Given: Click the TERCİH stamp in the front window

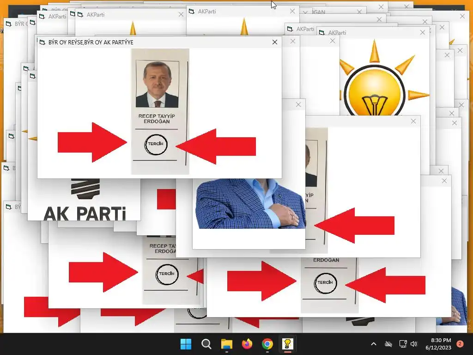Looking at the screenshot, I should (156, 144).
